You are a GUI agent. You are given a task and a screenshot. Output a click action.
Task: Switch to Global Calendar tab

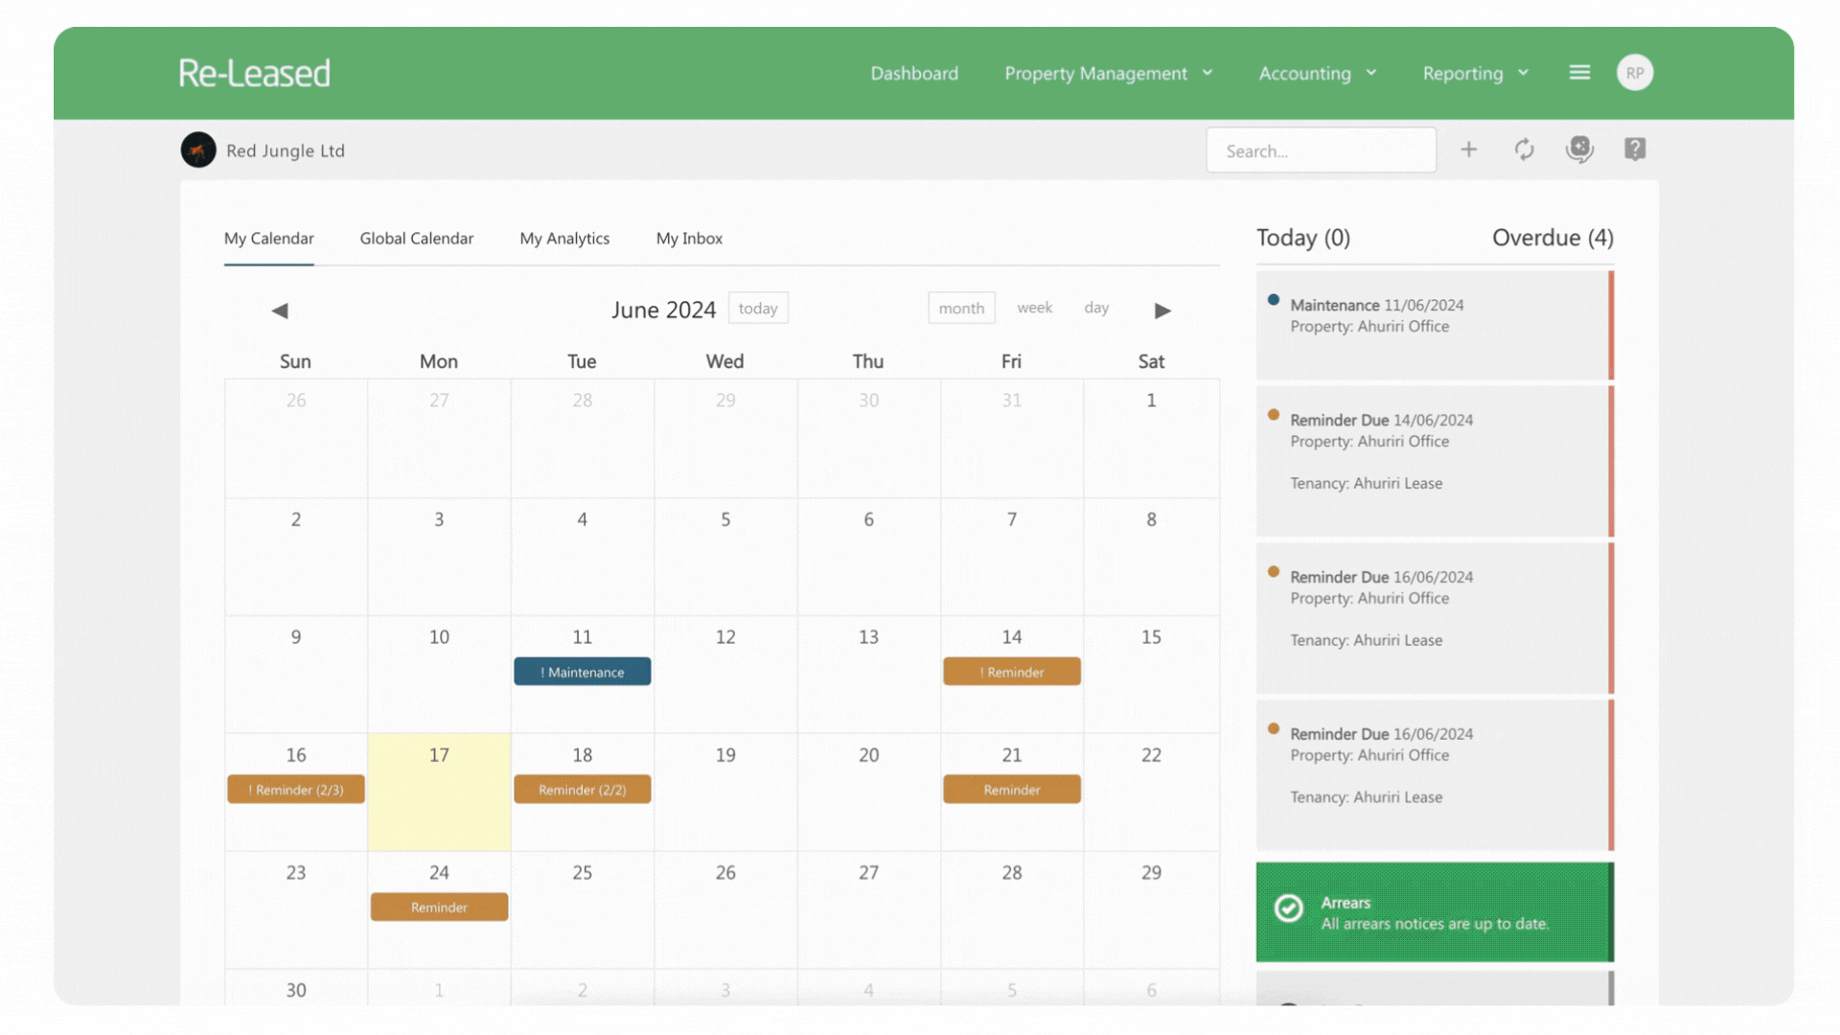tap(417, 239)
